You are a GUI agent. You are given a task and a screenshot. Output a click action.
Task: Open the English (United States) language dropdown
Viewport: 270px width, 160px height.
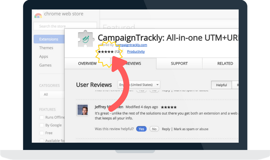(139, 85)
